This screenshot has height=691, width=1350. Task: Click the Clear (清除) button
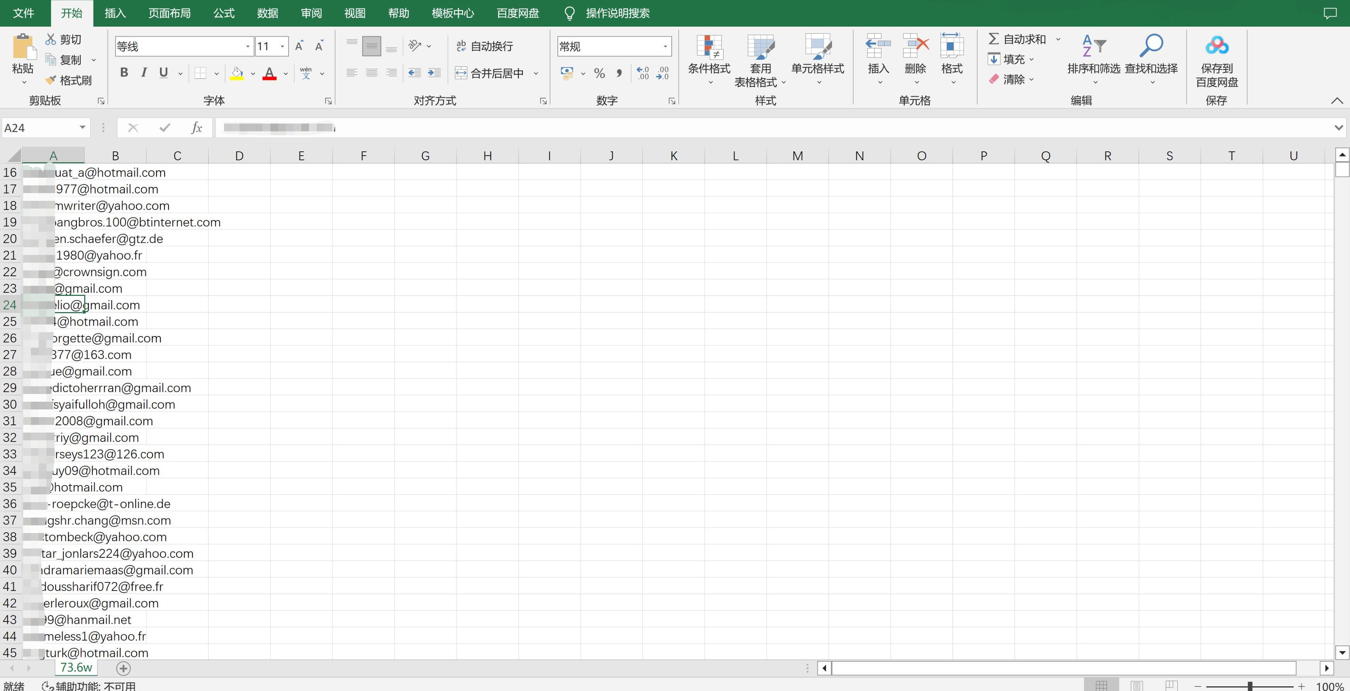[x=1006, y=79]
